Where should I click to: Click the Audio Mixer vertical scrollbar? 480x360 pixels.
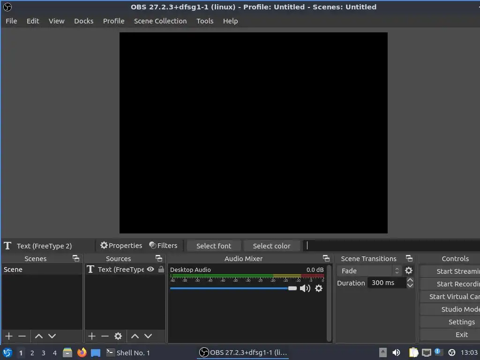coord(329,303)
